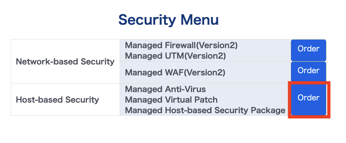The width and height of the screenshot is (346, 143).
Task: Choose the Managed WAF(Version2) row text
Action: (x=175, y=72)
